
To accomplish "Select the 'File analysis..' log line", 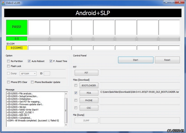I will point(20,94).
